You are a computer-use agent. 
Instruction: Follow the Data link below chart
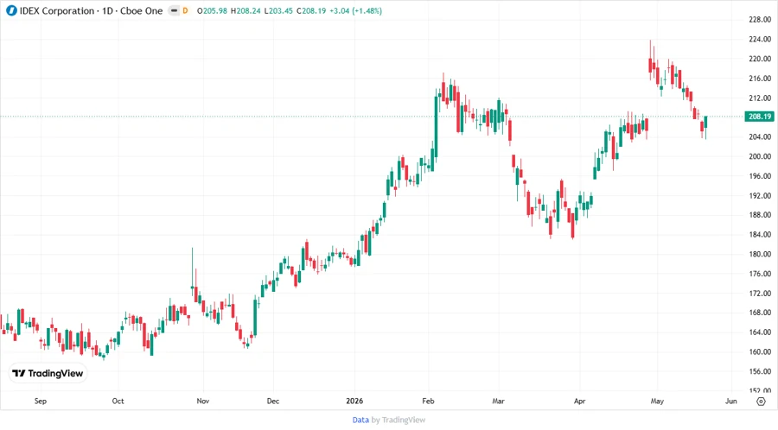pos(360,421)
